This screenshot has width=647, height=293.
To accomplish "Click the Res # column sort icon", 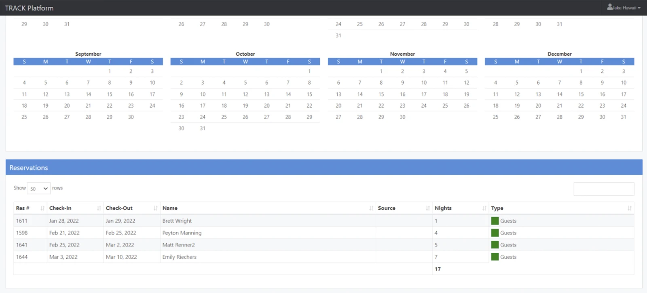I will click(42, 208).
